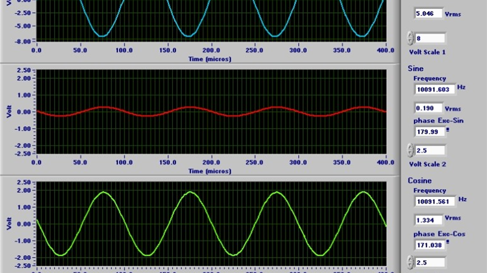Image resolution: width=487 pixels, height=273 pixels.
Task: Select the Volt Scale 1 value field showing 8
Action: [430, 38]
